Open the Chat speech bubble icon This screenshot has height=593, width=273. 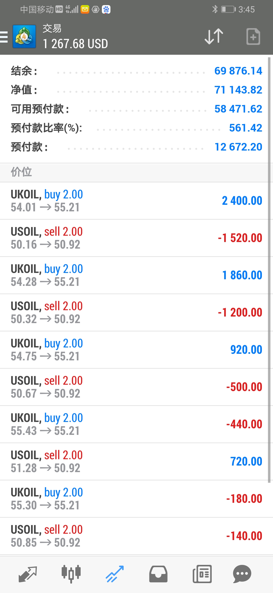tap(242, 574)
